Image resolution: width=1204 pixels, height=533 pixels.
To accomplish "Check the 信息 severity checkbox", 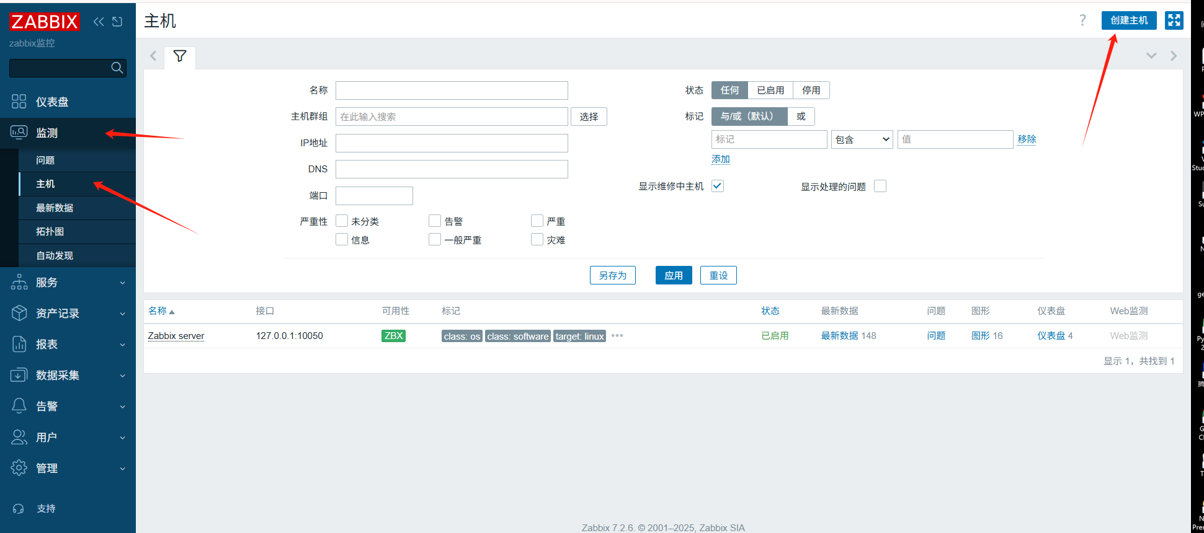I will pos(342,239).
